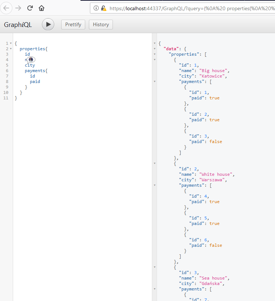Image resolution: width=275 pixels, height=301 pixels.
Task: Navigate back with the browser arrow
Action: coord(7,8)
